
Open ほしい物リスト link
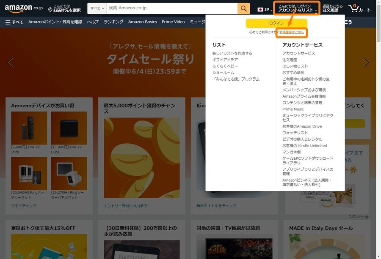click(295, 66)
